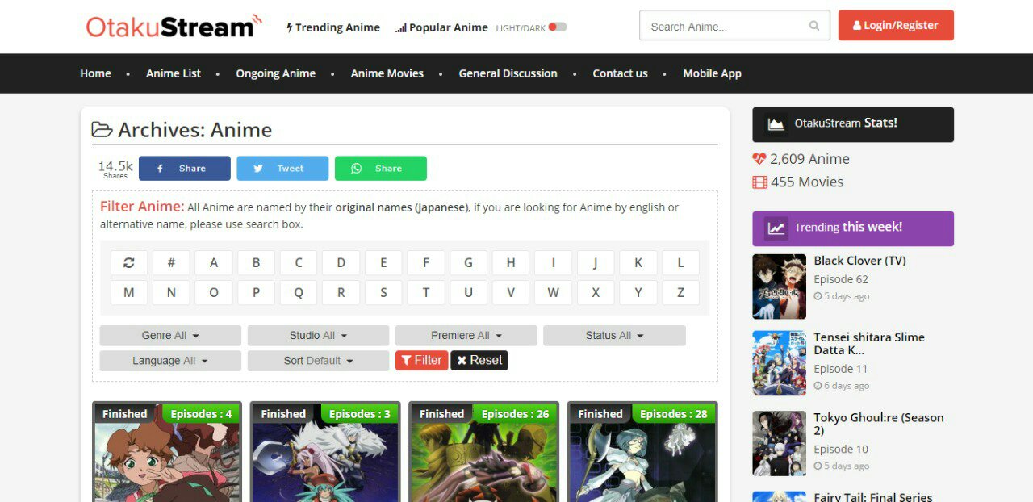Open Tokyo Ghoul:re (Season 2) link

(878, 425)
